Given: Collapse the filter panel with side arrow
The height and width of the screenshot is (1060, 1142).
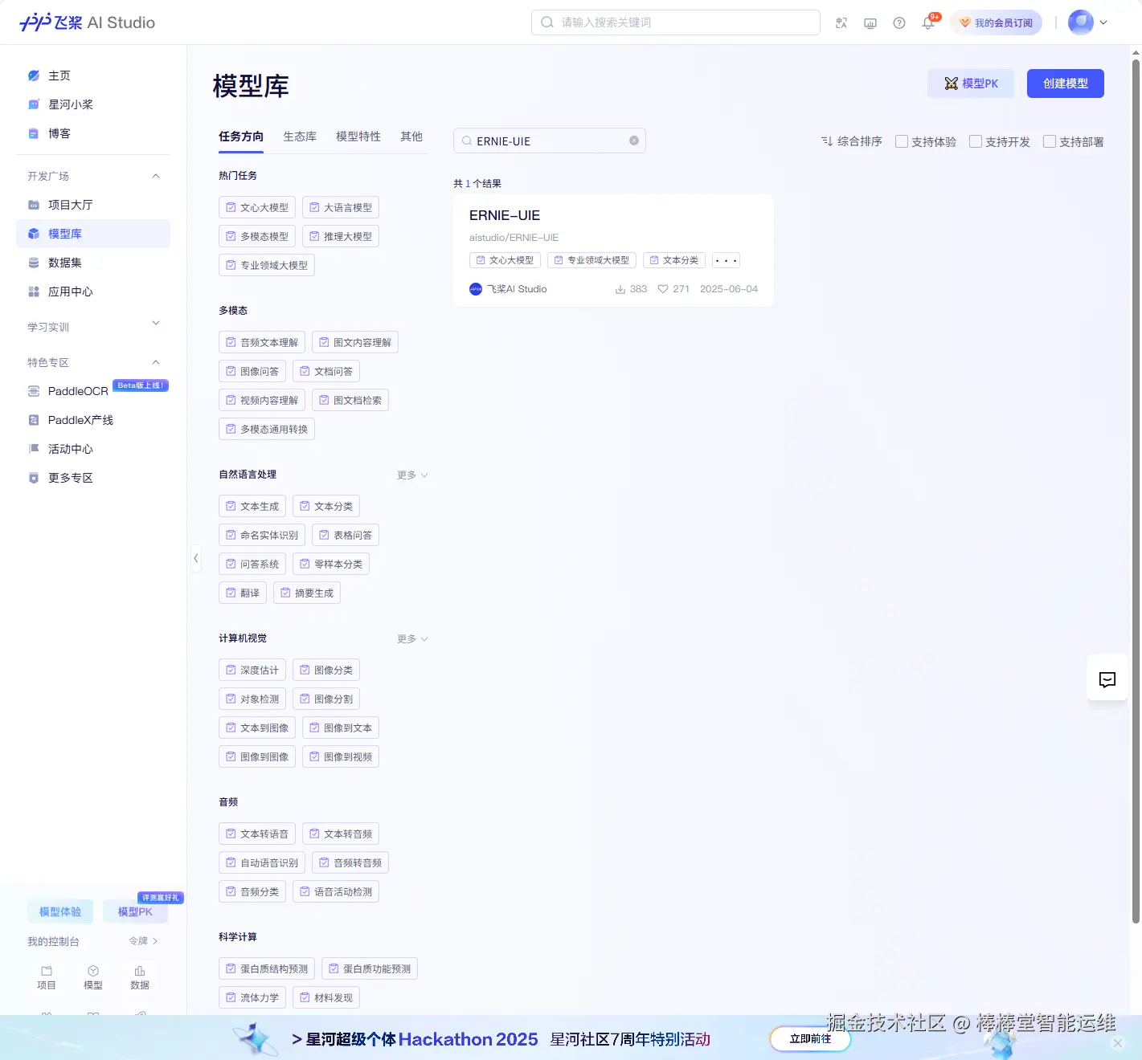Looking at the screenshot, I should tap(195, 558).
